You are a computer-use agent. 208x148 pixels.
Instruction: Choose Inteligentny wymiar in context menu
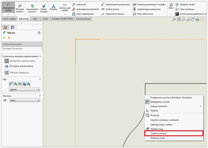(174, 102)
